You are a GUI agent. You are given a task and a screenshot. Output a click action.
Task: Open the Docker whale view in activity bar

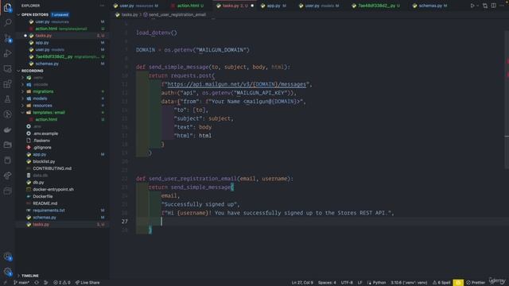(x=7, y=129)
